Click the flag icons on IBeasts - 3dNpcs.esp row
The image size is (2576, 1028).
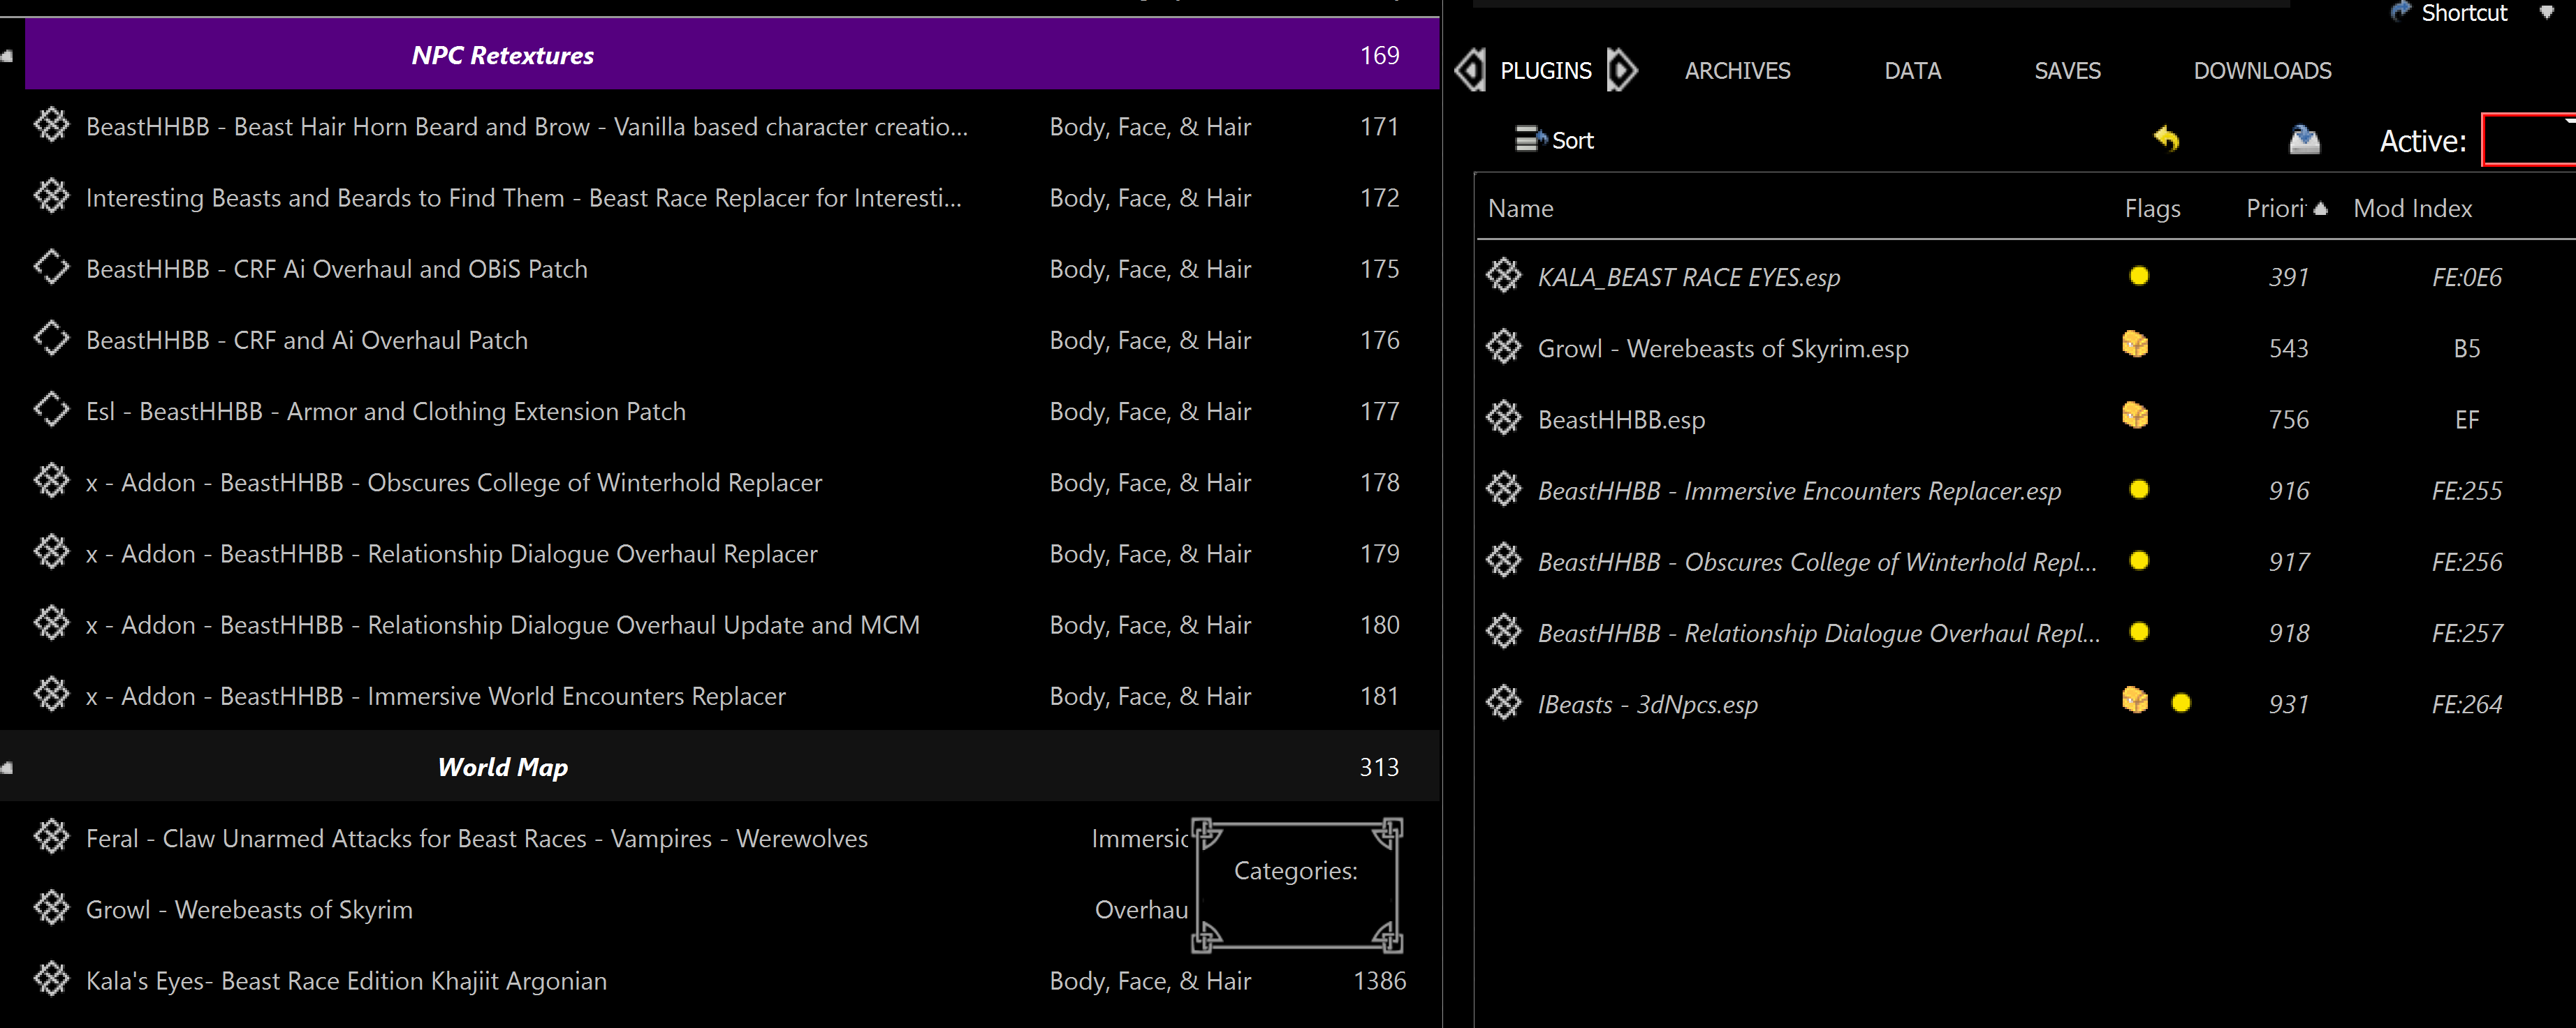click(2157, 702)
